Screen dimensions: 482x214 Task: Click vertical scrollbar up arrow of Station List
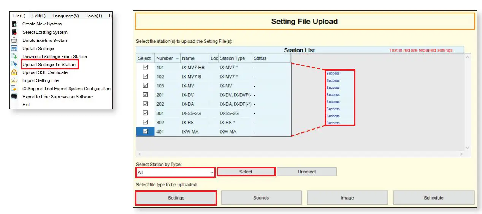(468, 57)
